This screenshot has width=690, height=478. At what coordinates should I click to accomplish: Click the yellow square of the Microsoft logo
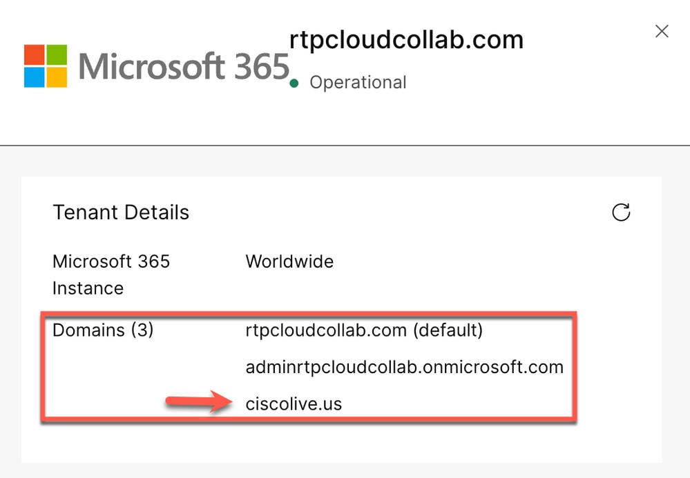[57, 77]
